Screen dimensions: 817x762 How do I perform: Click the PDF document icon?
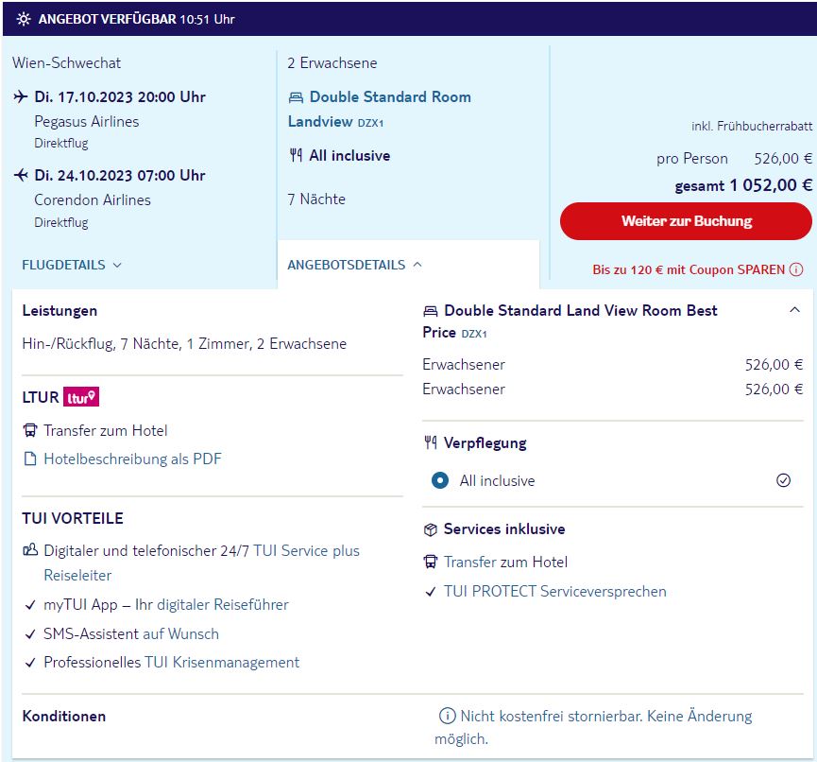click(31, 459)
